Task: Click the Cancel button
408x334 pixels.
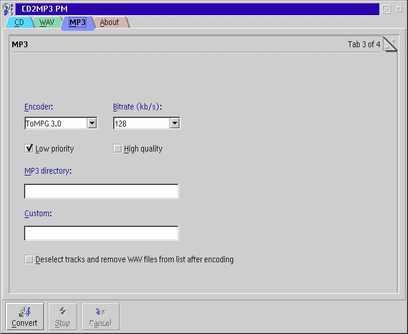Action: point(100,317)
